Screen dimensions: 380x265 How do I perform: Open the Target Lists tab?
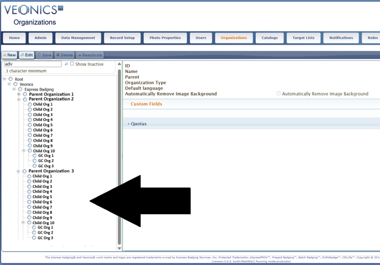coord(303,38)
